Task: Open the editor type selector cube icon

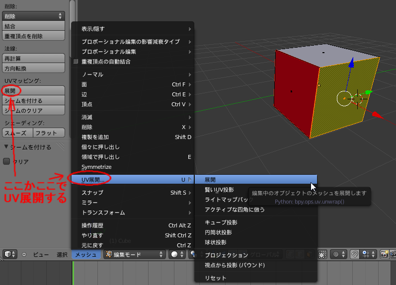Action: 10,254
